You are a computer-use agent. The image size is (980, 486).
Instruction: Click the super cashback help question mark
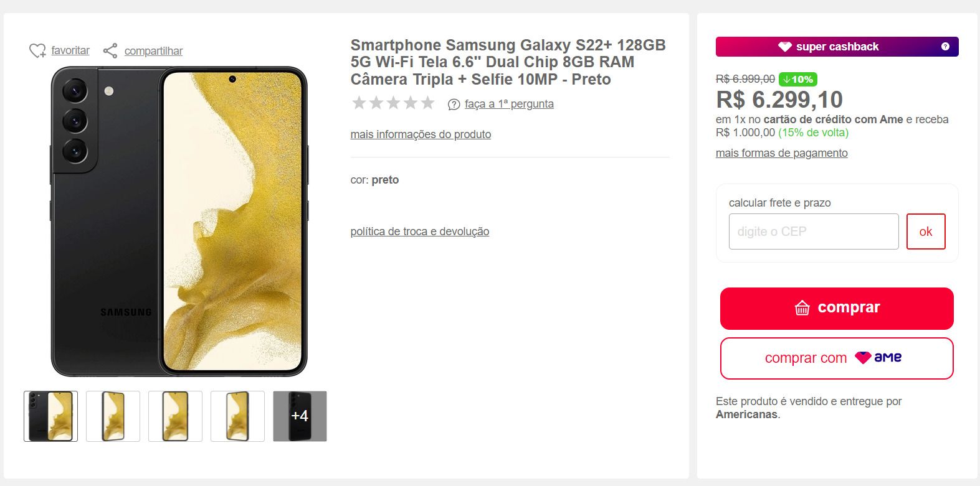tap(945, 47)
